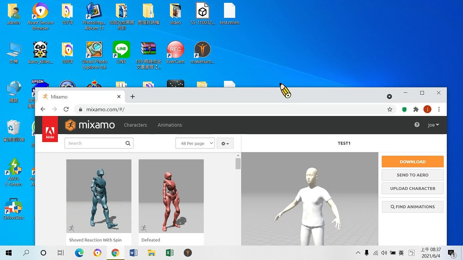The height and width of the screenshot is (260, 463).
Task: Open the Animations tab in Mixamo
Action: pyautogui.click(x=170, y=125)
